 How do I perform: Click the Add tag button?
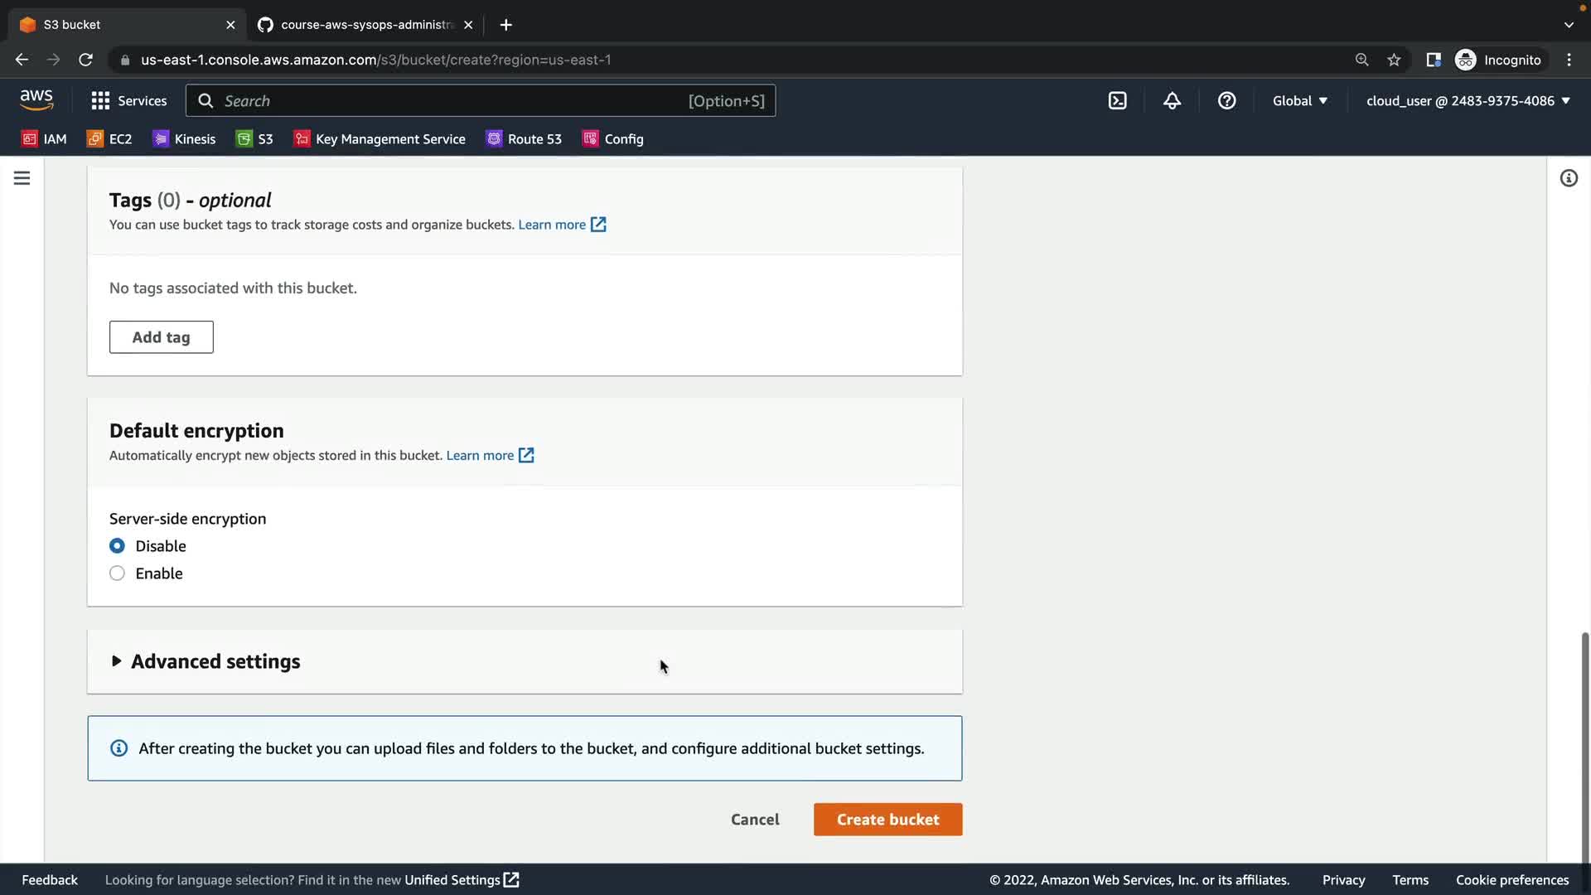(x=161, y=337)
